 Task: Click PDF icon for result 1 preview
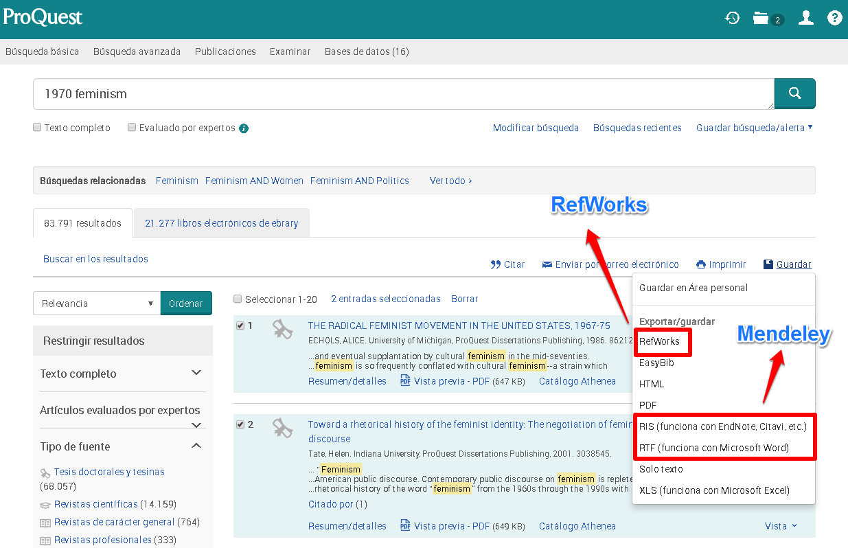click(405, 381)
